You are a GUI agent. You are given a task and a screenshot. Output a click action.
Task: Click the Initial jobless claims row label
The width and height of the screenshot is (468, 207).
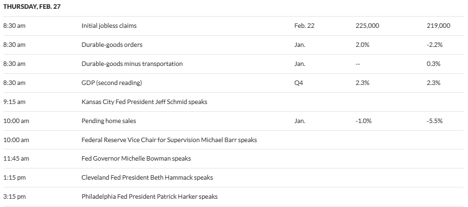pyautogui.click(x=109, y=25)
